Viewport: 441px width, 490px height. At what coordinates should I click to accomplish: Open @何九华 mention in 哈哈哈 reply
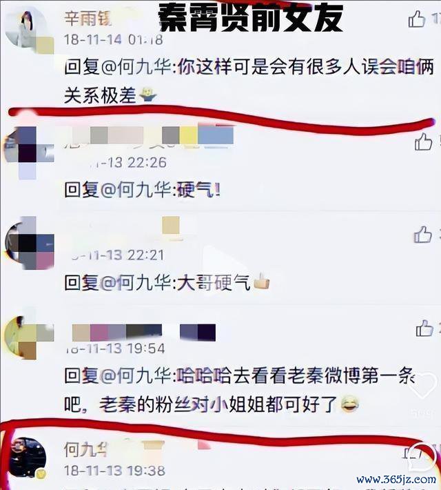tap(136, 375)
